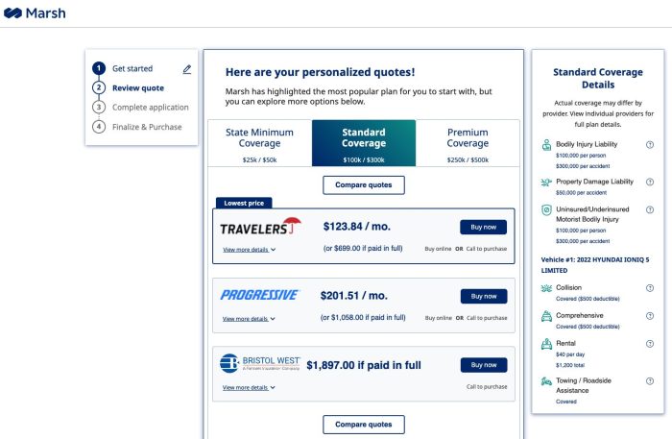This screenshot has width=672, height=439.
Task: Switch to State Minimum Coverage tab
Action: [259, 143]
